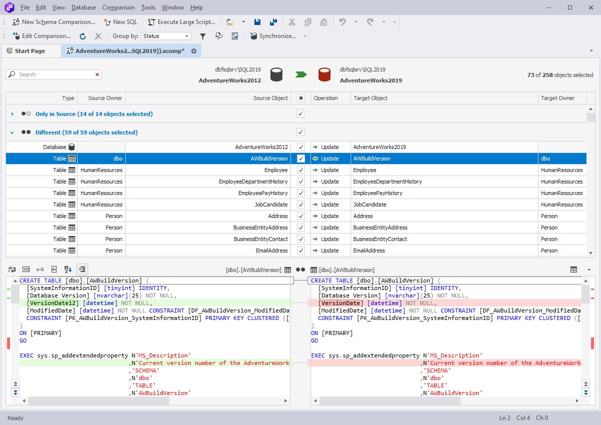601x425 pixels.
Task: Jump to the next difference at pane bottom-left
Action: coord(16,393)
